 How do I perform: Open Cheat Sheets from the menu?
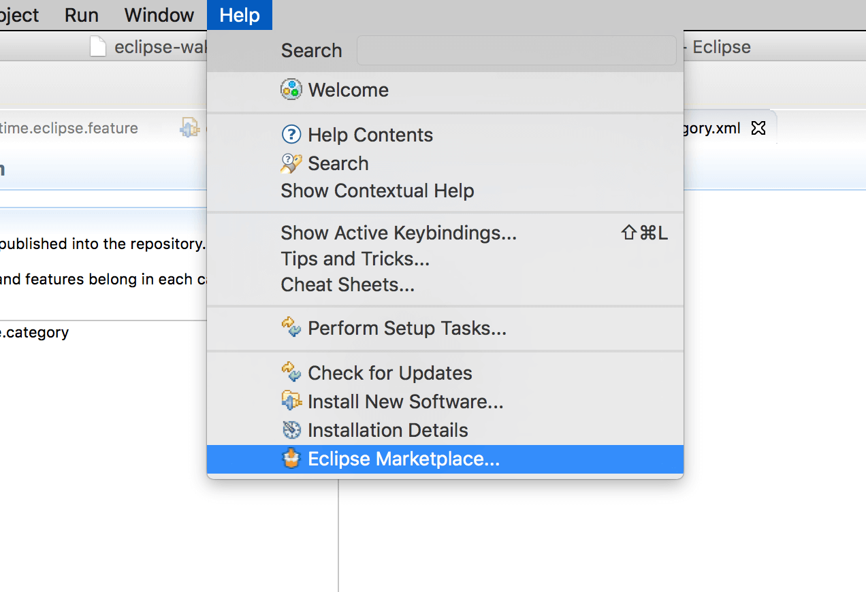[445, 284]
